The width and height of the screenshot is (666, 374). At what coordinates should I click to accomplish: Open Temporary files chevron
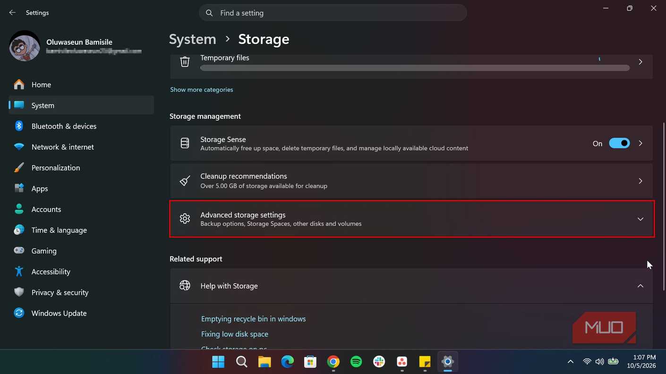640,62
